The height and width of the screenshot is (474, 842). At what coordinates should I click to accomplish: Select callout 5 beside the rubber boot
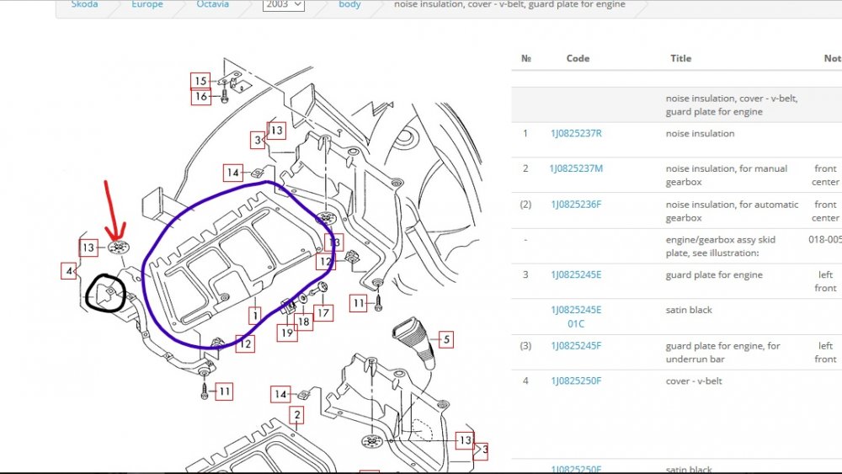tap(445, 339)
